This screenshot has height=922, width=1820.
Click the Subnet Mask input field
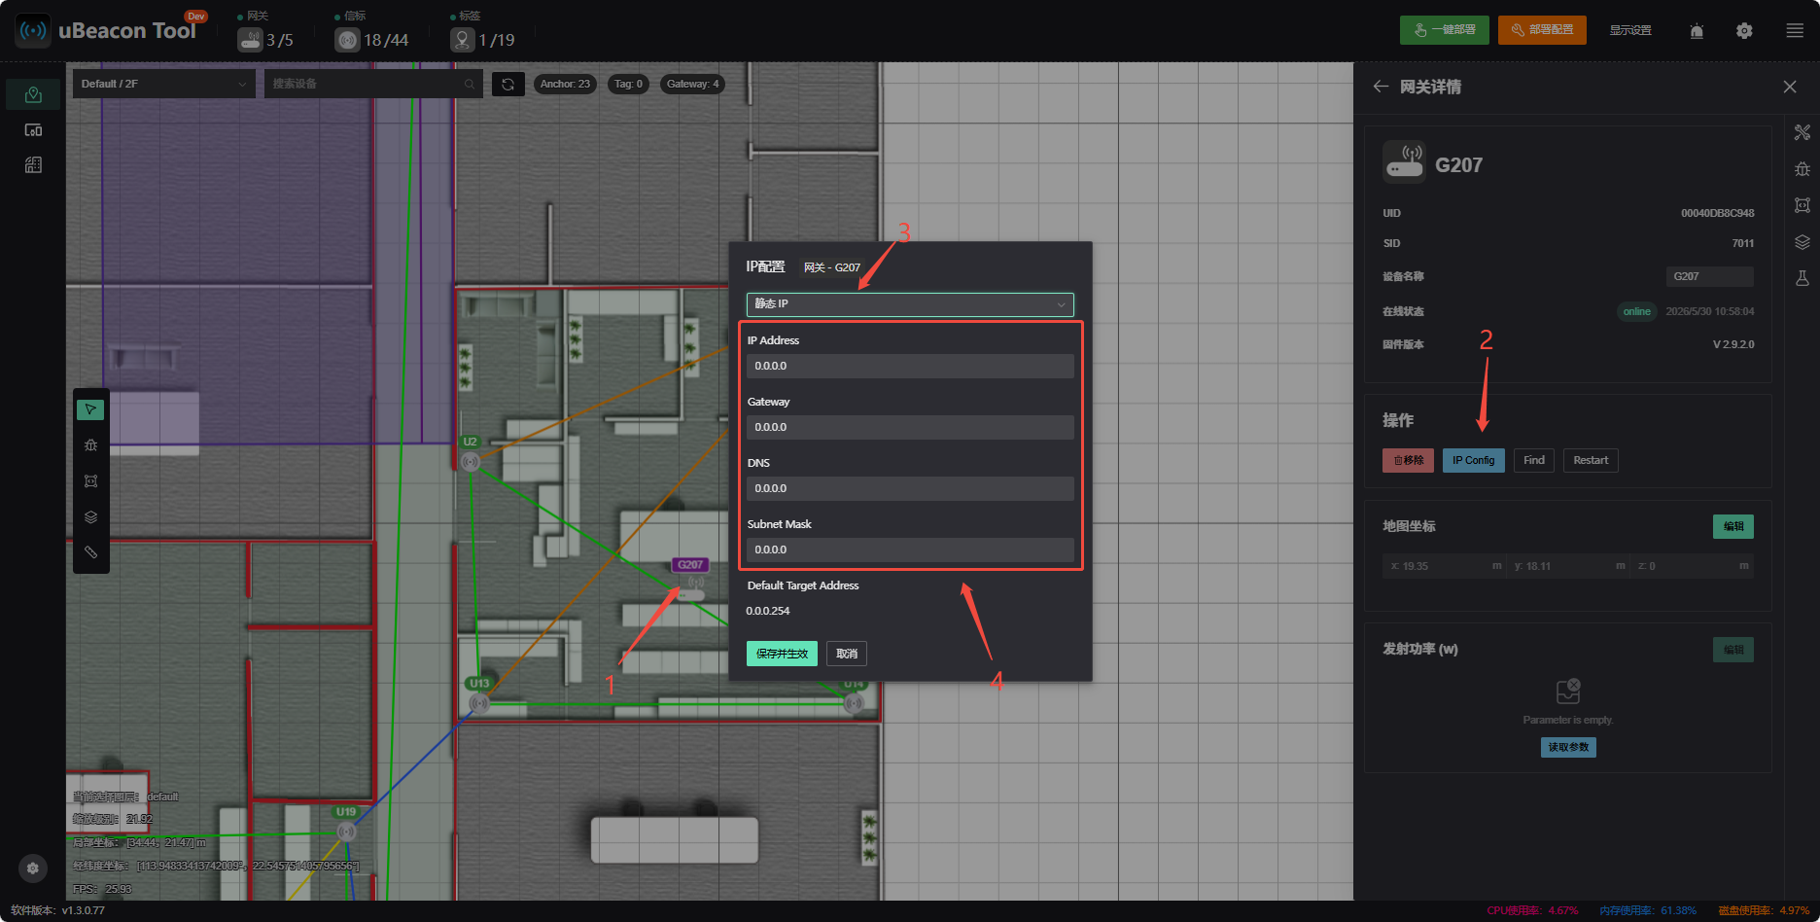[910, 550]
